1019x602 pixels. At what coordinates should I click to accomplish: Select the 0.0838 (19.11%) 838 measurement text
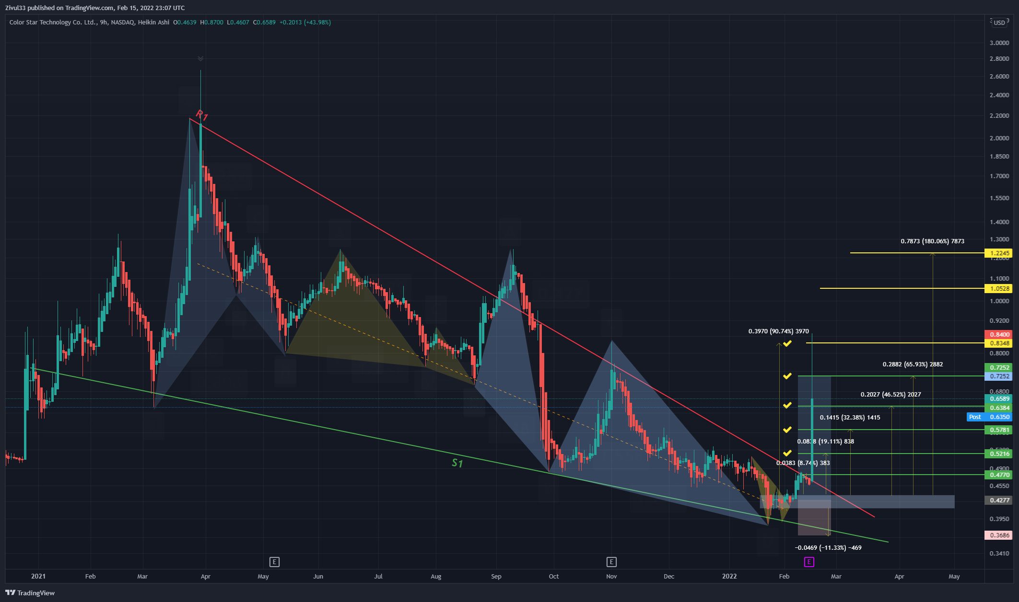(x=825, y=442)
